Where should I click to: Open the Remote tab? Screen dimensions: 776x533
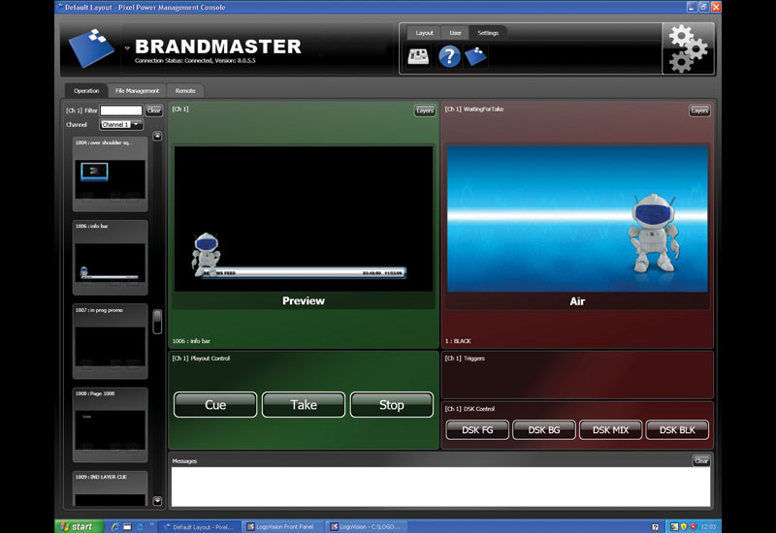(185, 90)
